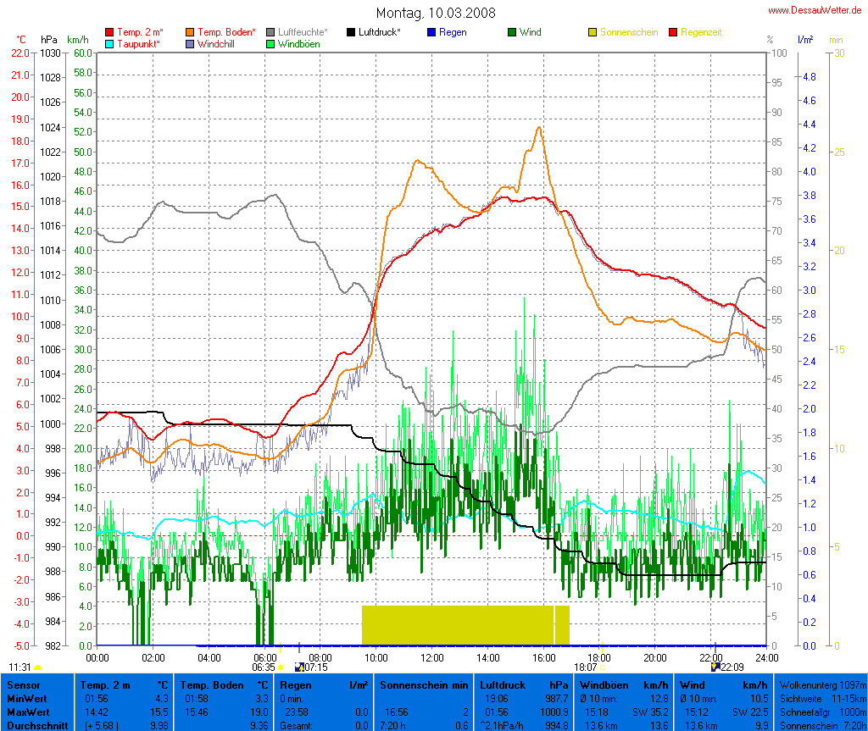Click the red Temp. 2 m legend swatch
The width and height of the screenshot is (868, 731).
pos(109,32)
